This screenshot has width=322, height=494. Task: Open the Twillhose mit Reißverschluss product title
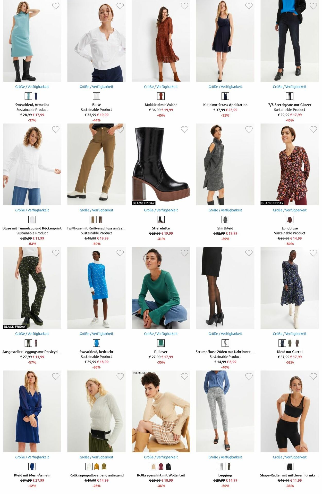pos(96,228)
